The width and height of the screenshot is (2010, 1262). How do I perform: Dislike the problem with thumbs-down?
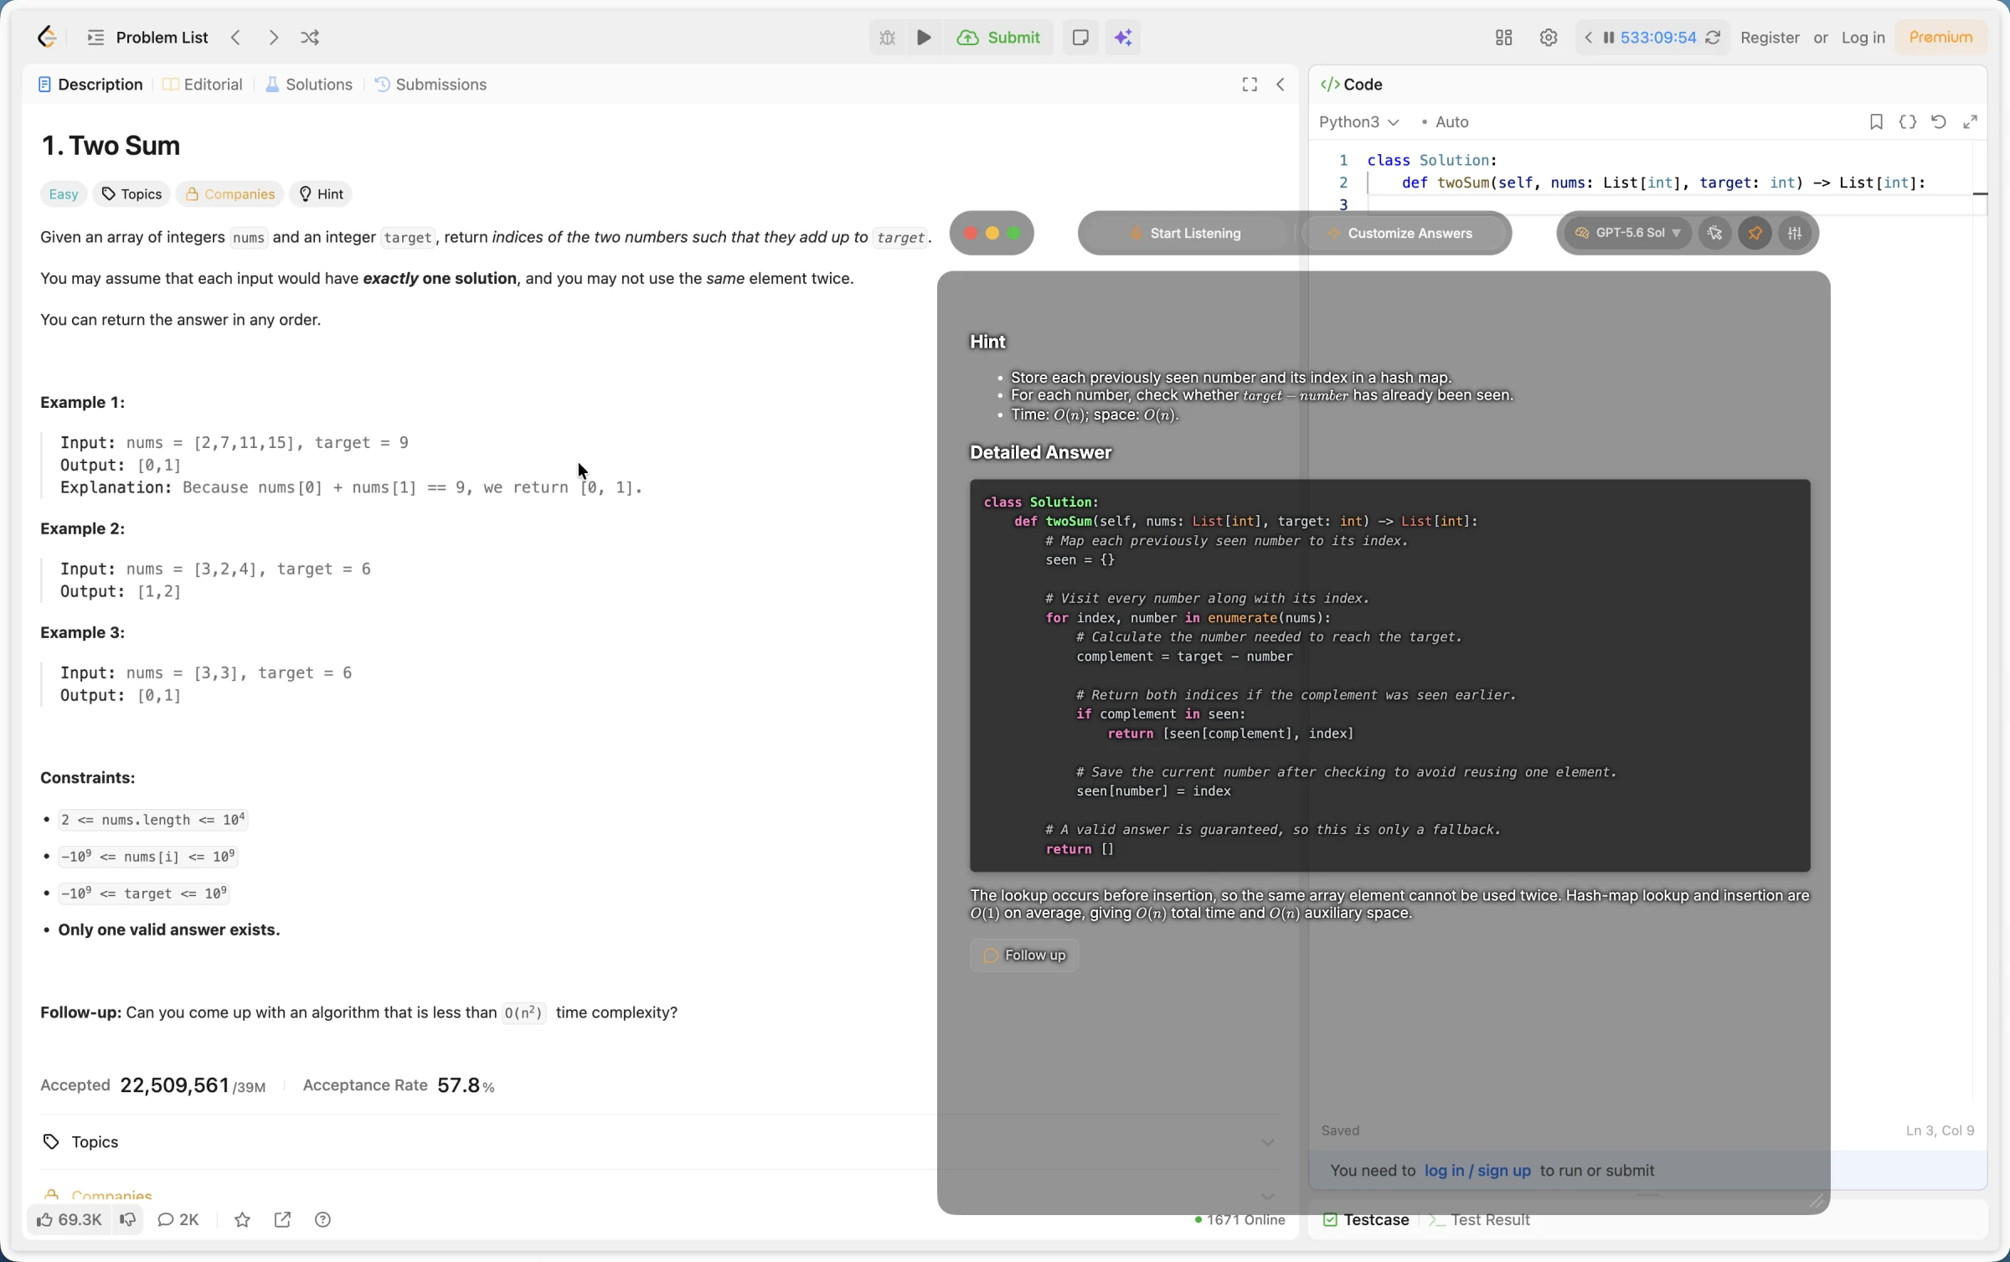(x=127, y=1219)
